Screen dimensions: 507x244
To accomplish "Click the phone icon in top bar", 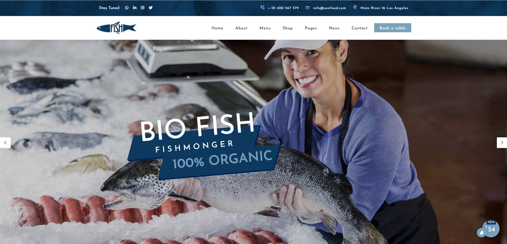I will click(262, 7).
